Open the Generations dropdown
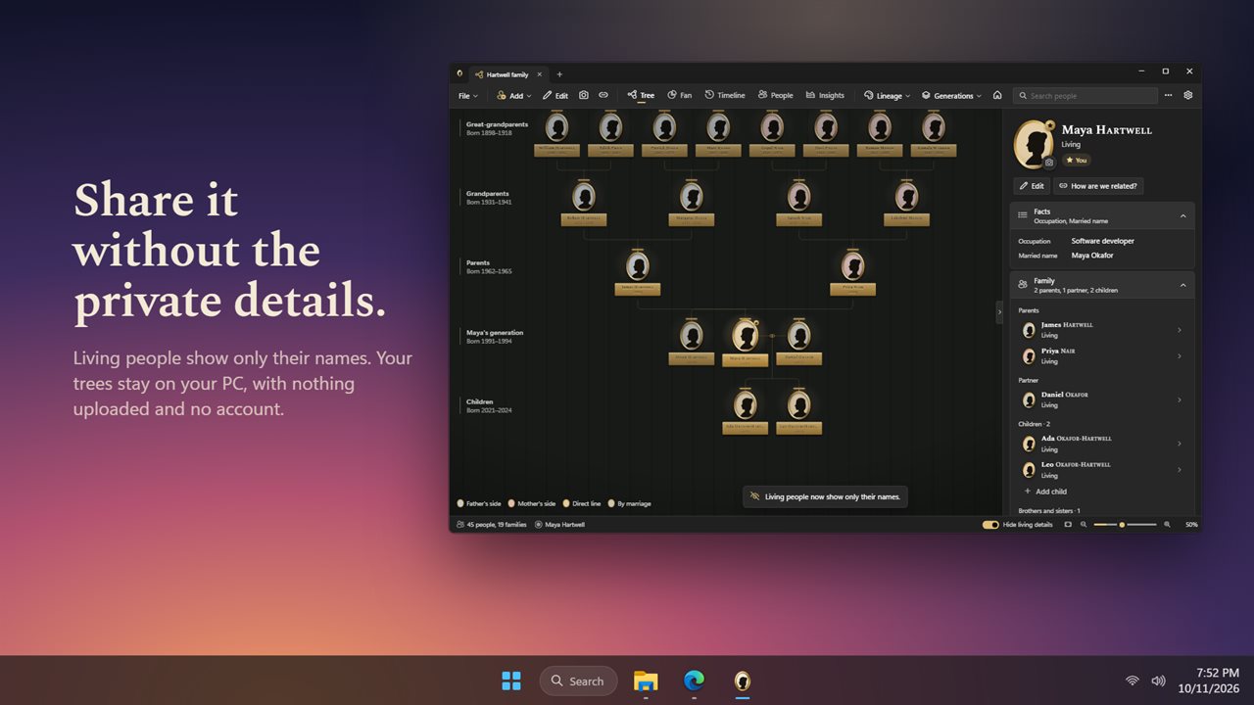 pos(952,96)
